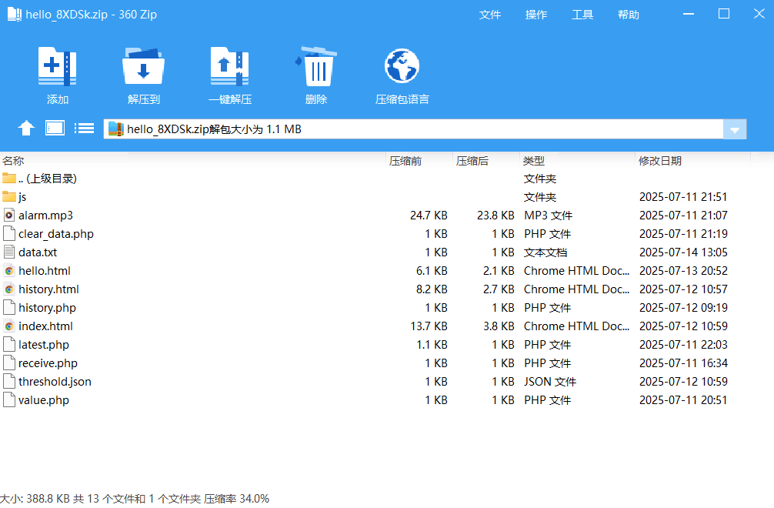Screen dimensions: 774x508
Task: Click the history.php file icon
Action: click(9, 308)
